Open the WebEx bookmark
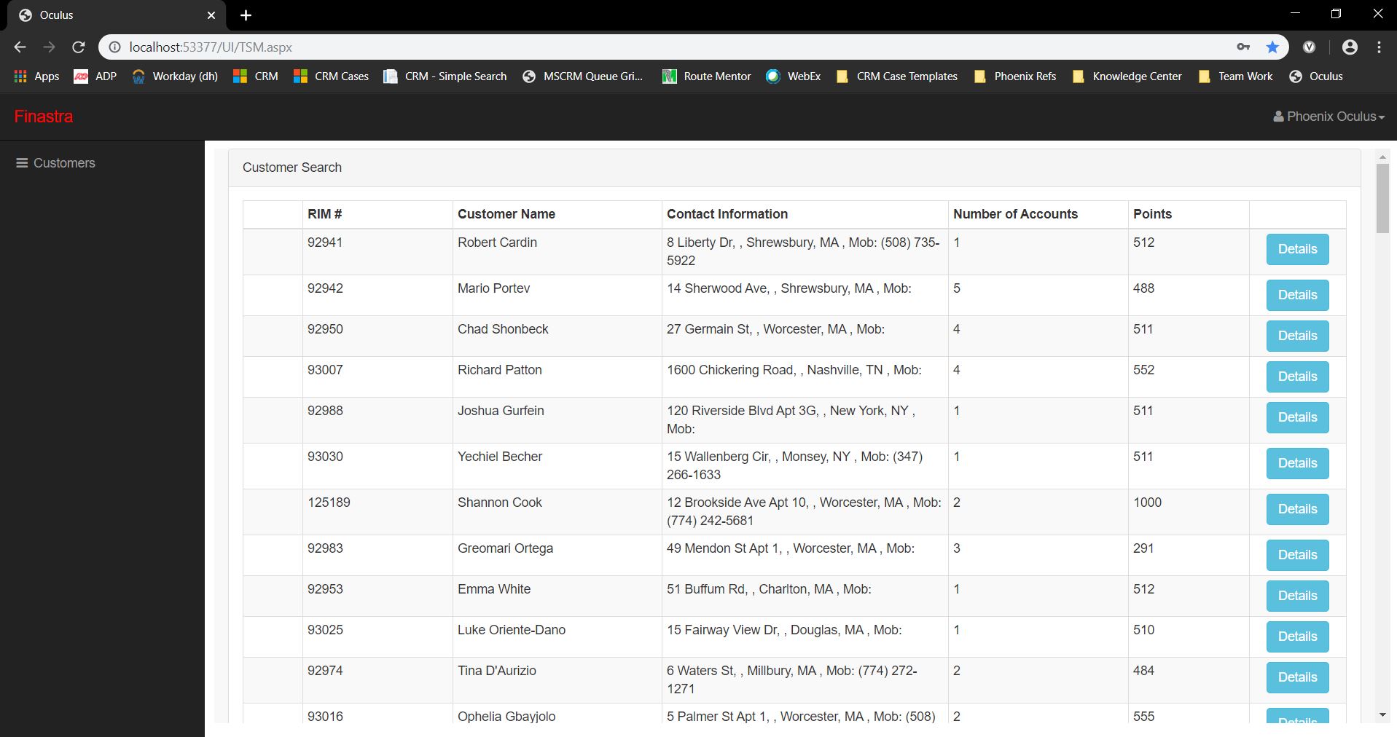 (x=794, y=76)
